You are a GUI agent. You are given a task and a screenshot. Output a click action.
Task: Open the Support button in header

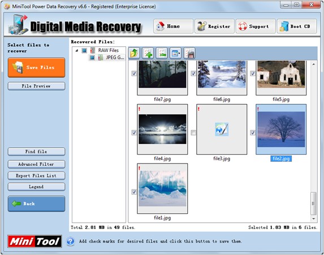click(x=256, y=26)
